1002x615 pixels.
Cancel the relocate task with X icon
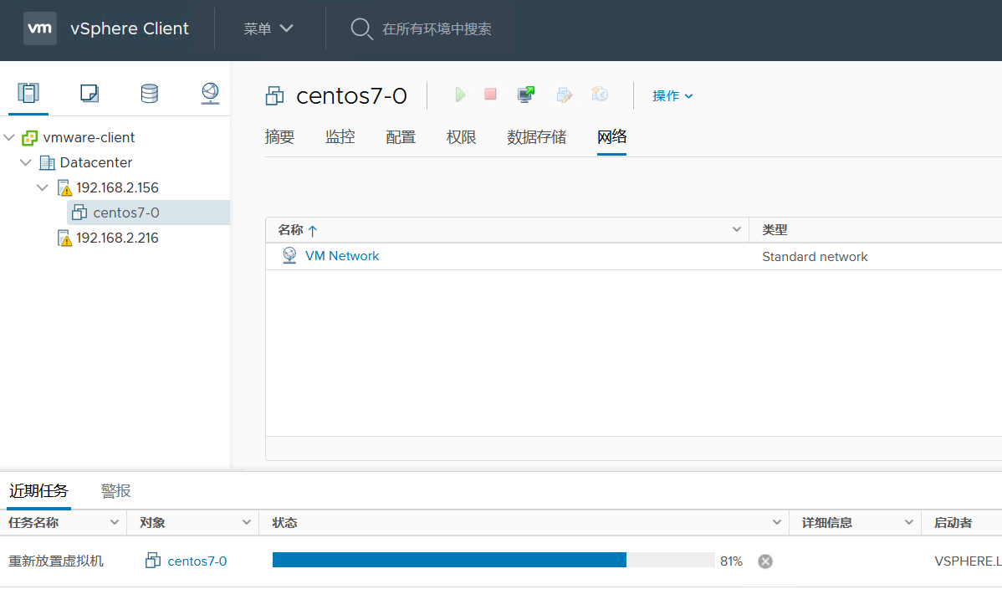[x=765, y=561]
